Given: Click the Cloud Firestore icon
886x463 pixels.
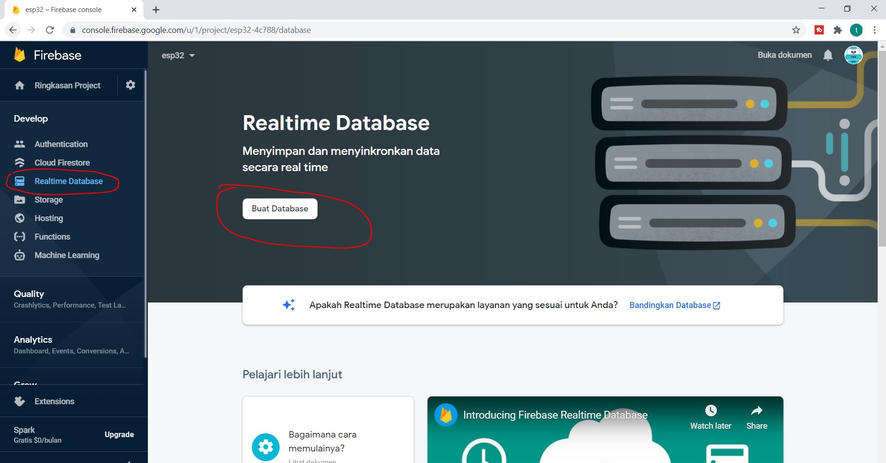Looking at the screenshot, I should (x=19, y=162).
